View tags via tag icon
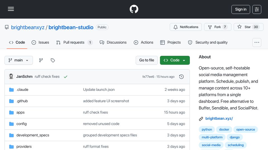Screen dimensions: 268x150 pyautogui.click(x=53, y=60)
